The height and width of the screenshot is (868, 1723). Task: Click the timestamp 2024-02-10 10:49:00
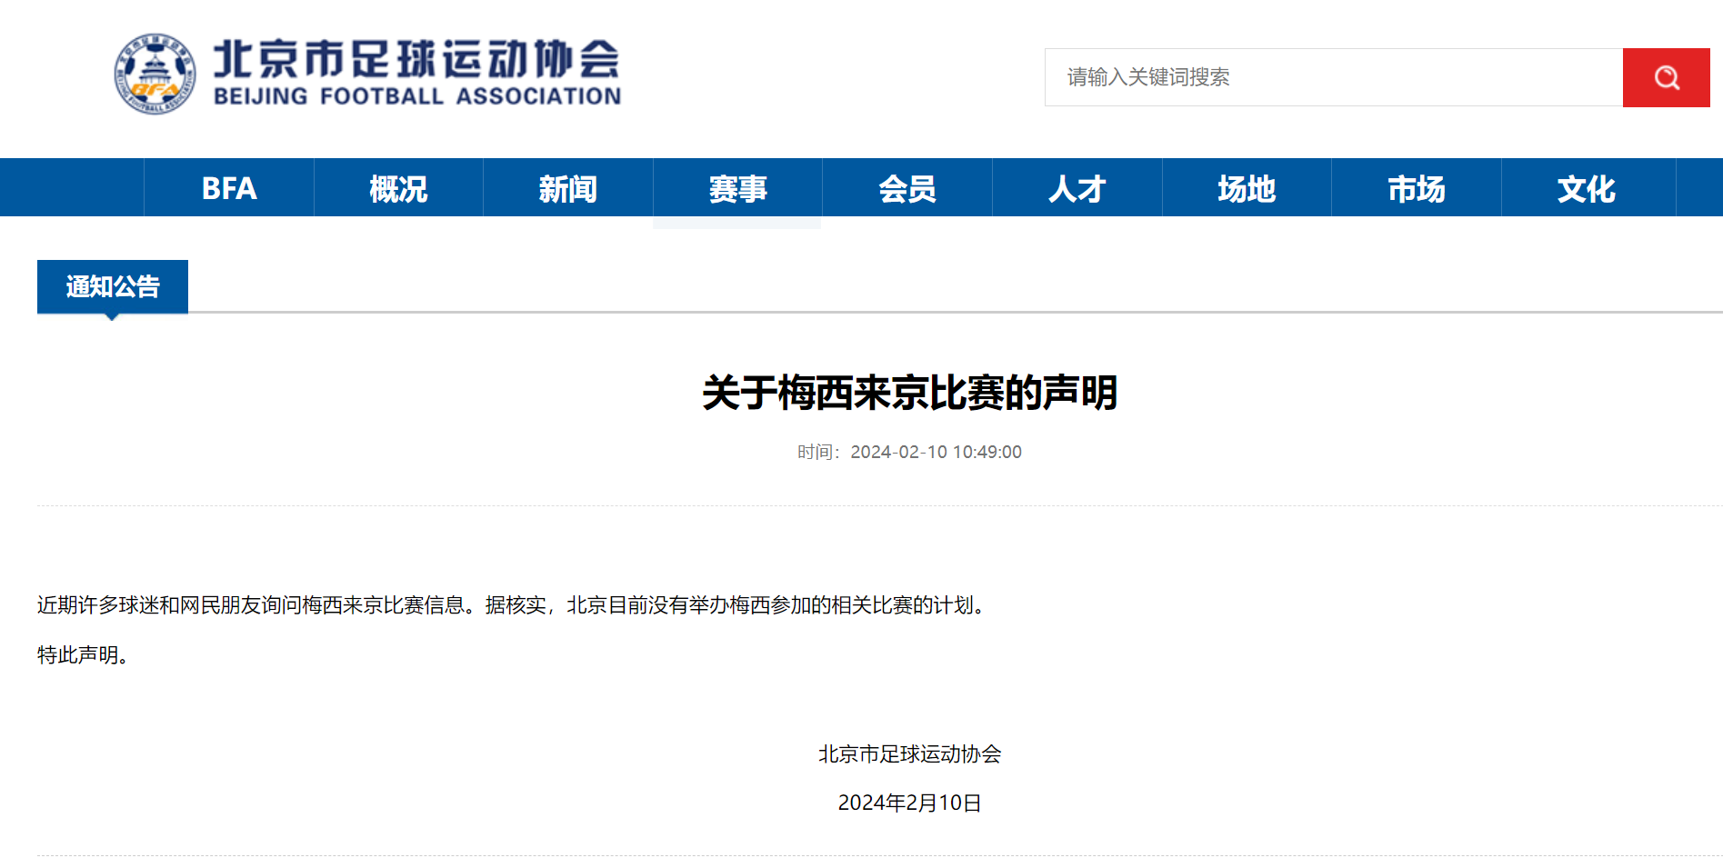[x=936, y=452]
